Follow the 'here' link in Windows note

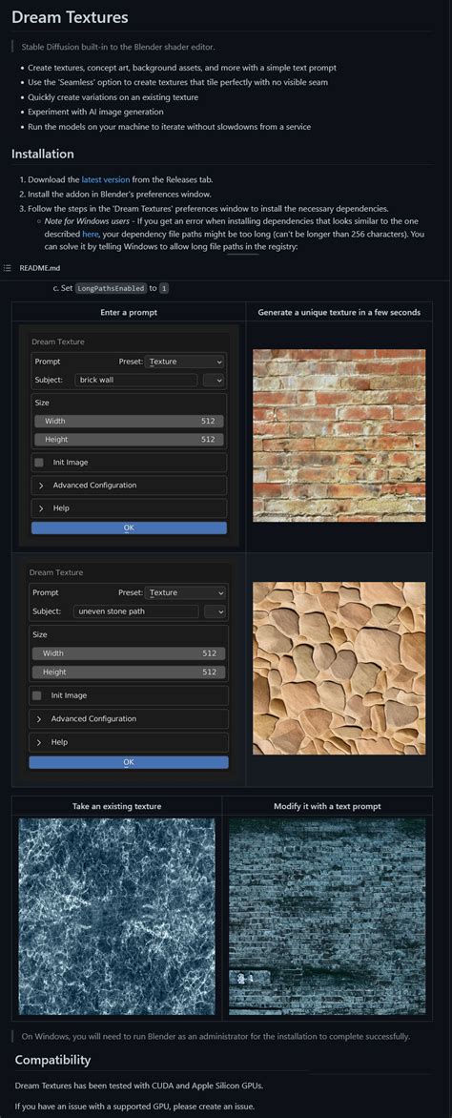coord(91,234)
